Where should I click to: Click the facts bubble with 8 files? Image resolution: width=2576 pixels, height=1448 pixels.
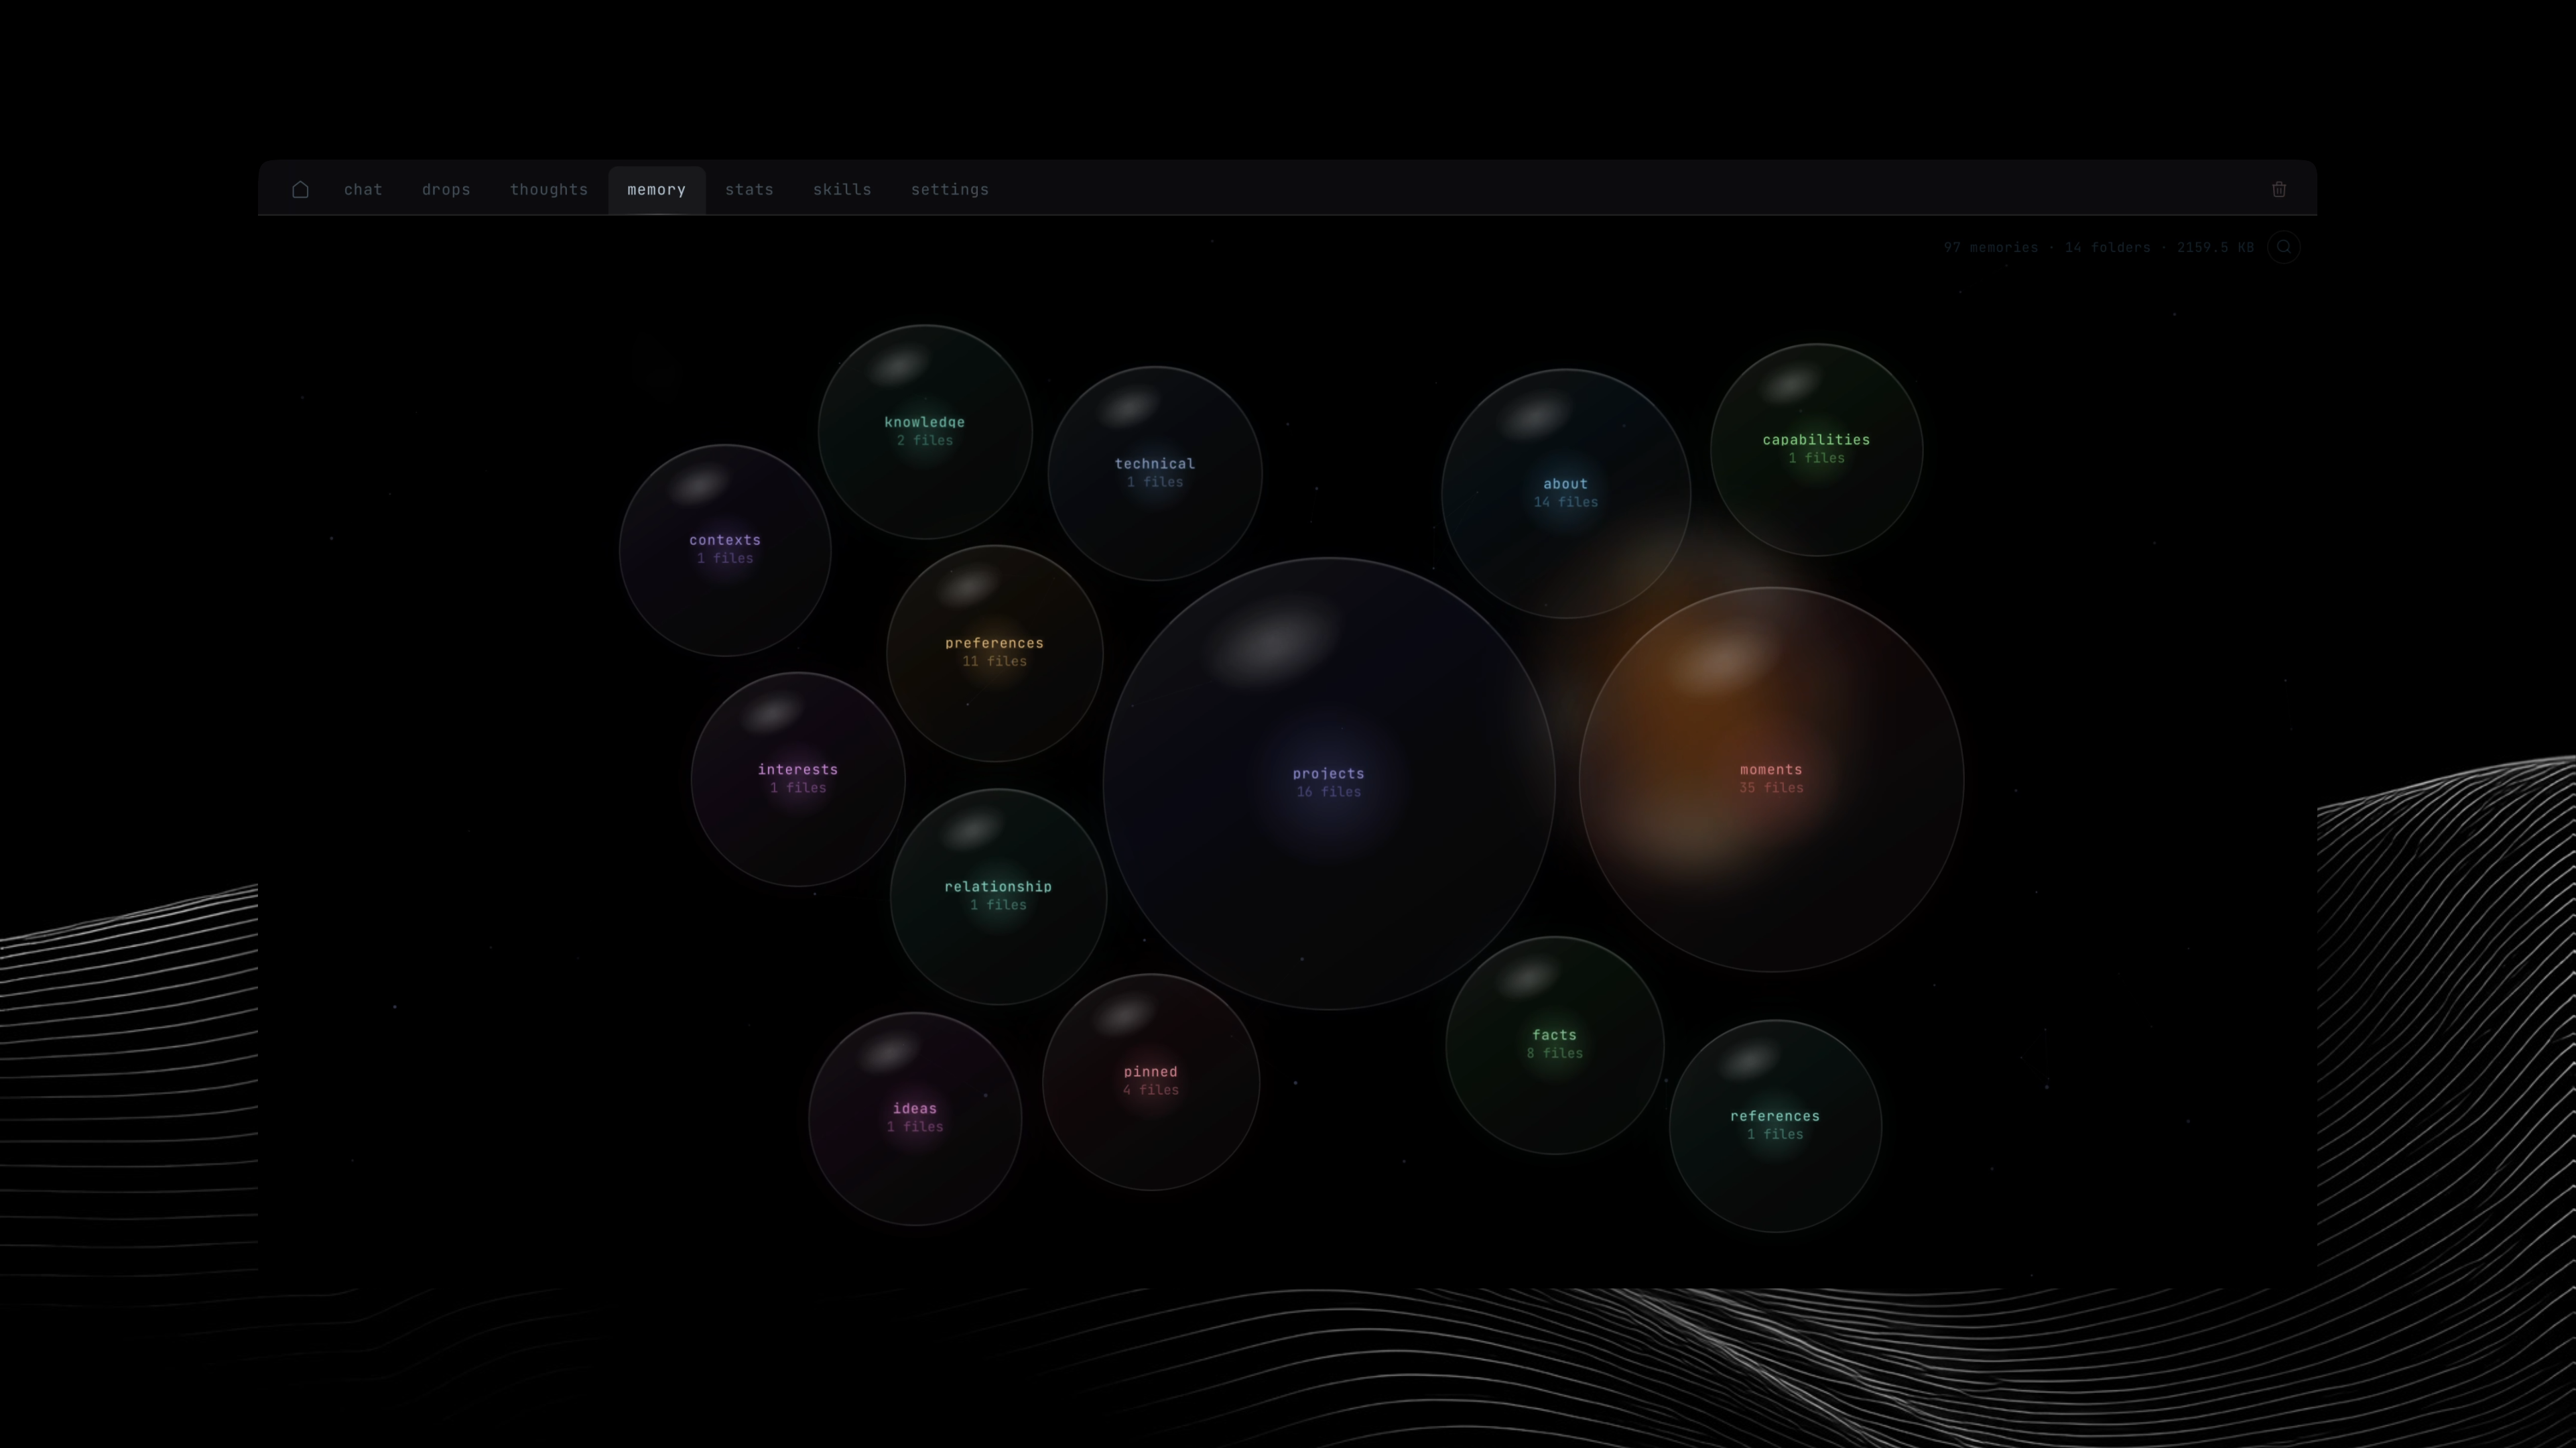click(x=1554, y=1044)
